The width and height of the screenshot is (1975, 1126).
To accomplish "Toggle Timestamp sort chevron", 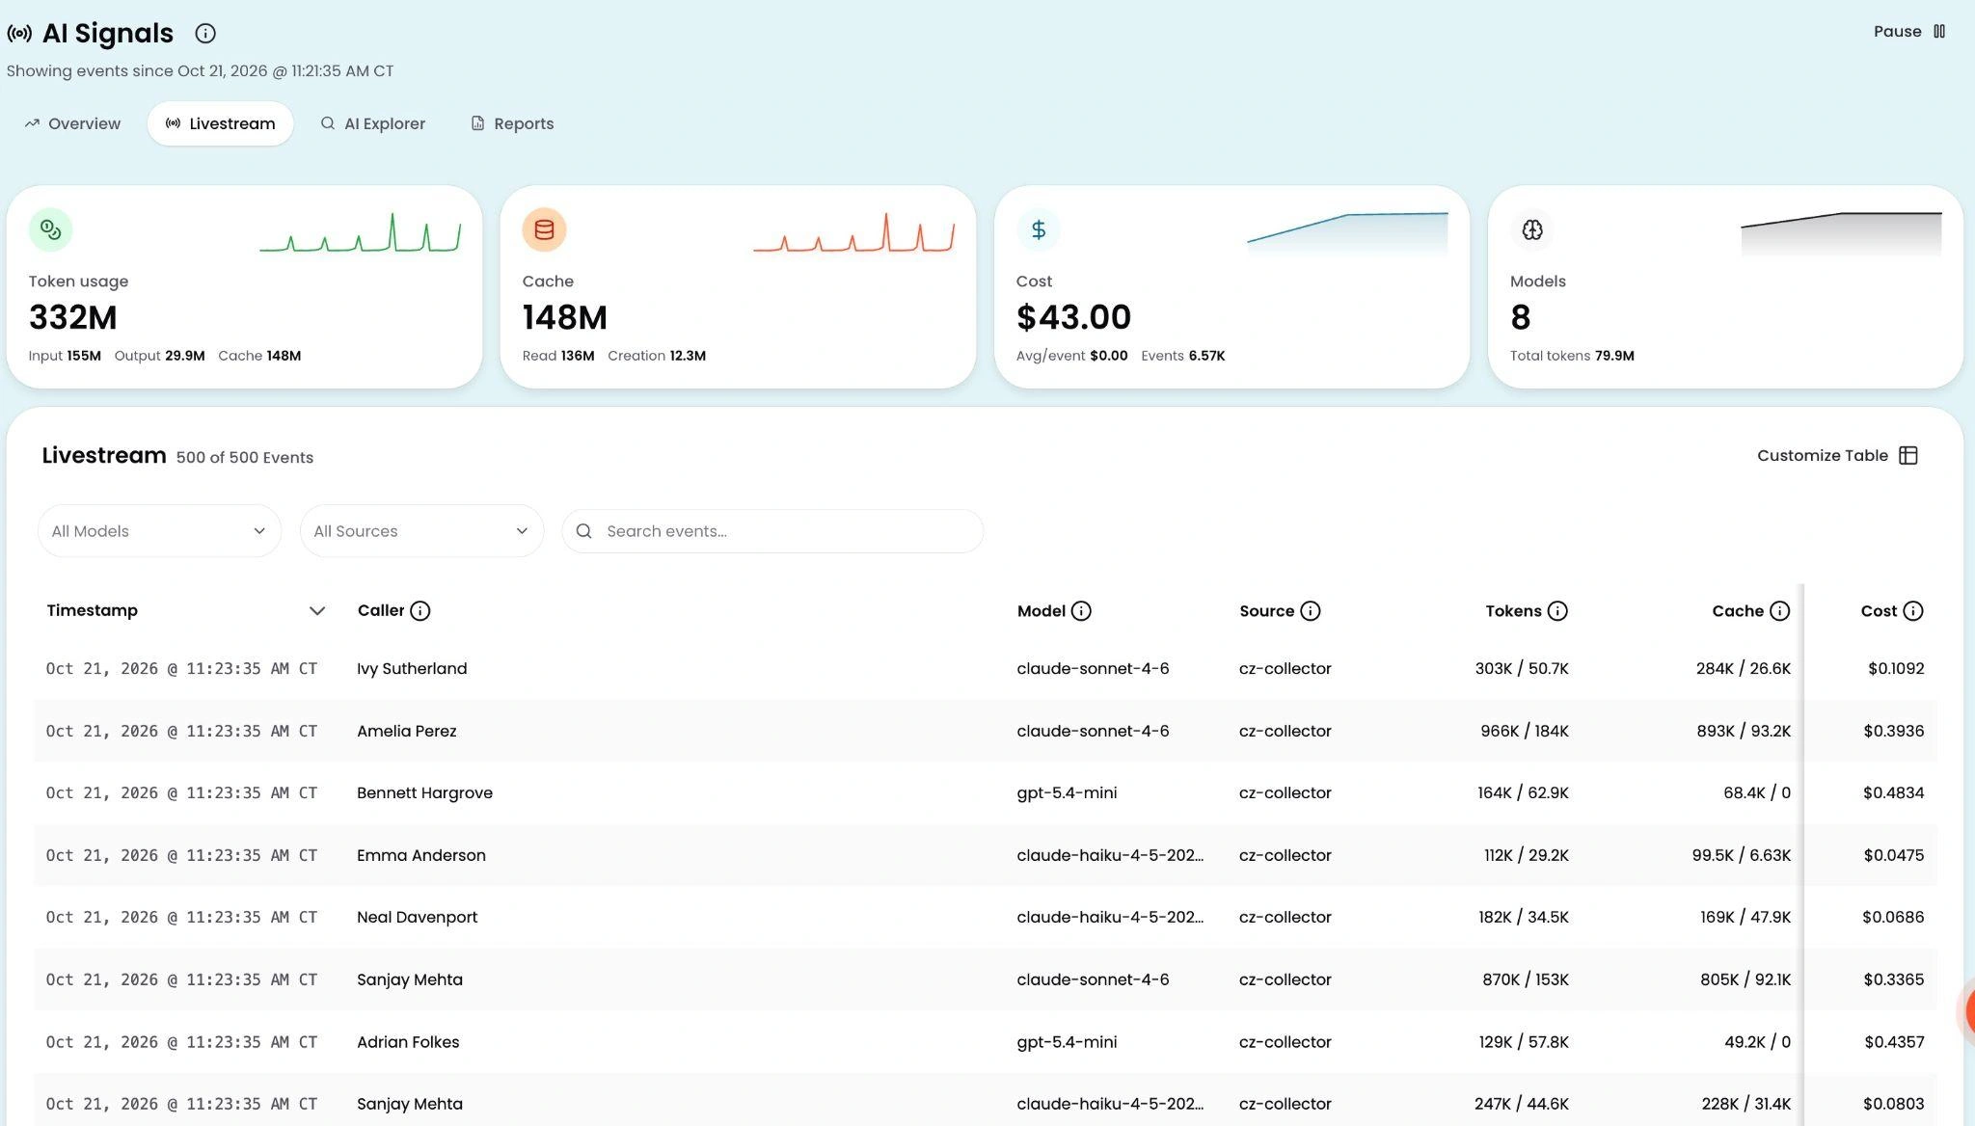I will [x=316, y=611].
